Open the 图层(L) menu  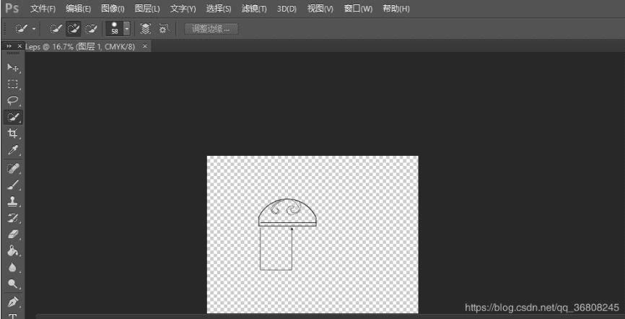click(x=147, y=9)
